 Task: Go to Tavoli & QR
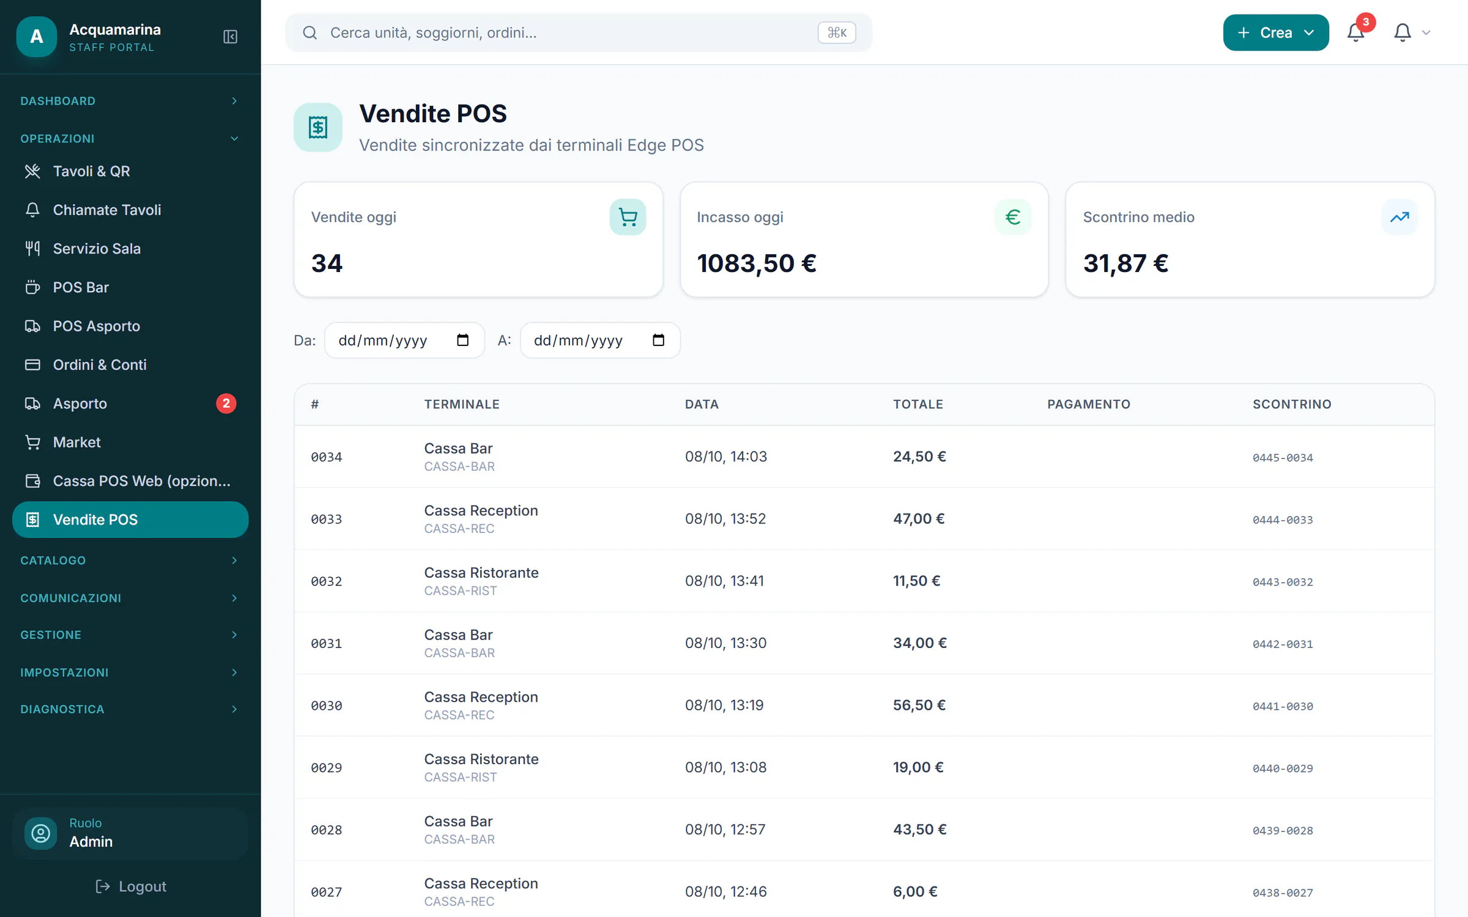130,171
